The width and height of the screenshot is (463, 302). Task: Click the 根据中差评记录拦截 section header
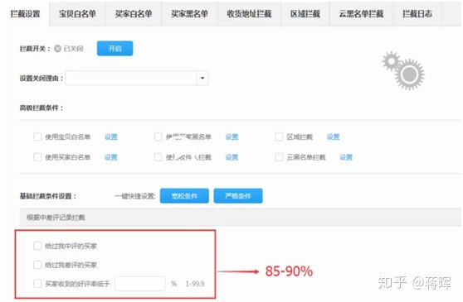(240, 218)
